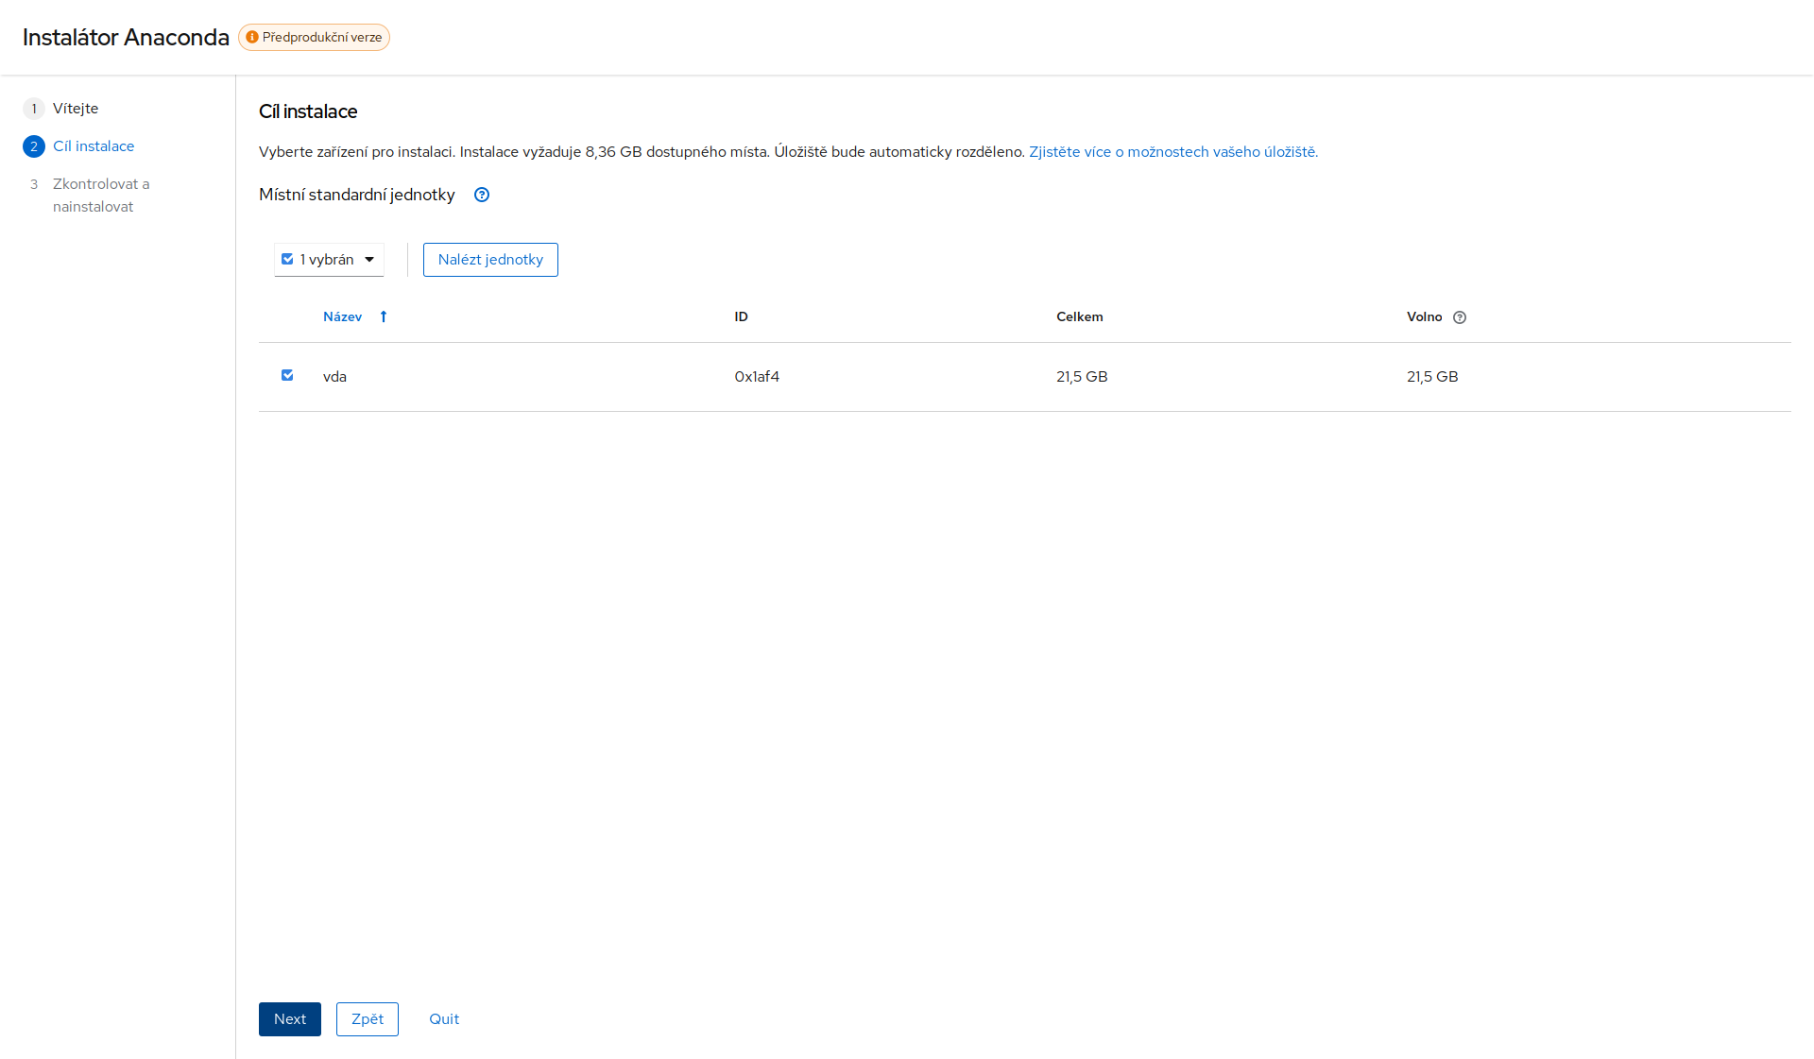
Task: Open the '1 vybrán' dropdown caret
Action: click(x=369, y=260)
